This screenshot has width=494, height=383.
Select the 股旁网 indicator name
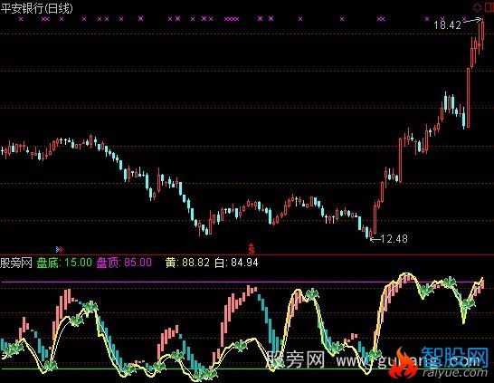pos(16,263)
